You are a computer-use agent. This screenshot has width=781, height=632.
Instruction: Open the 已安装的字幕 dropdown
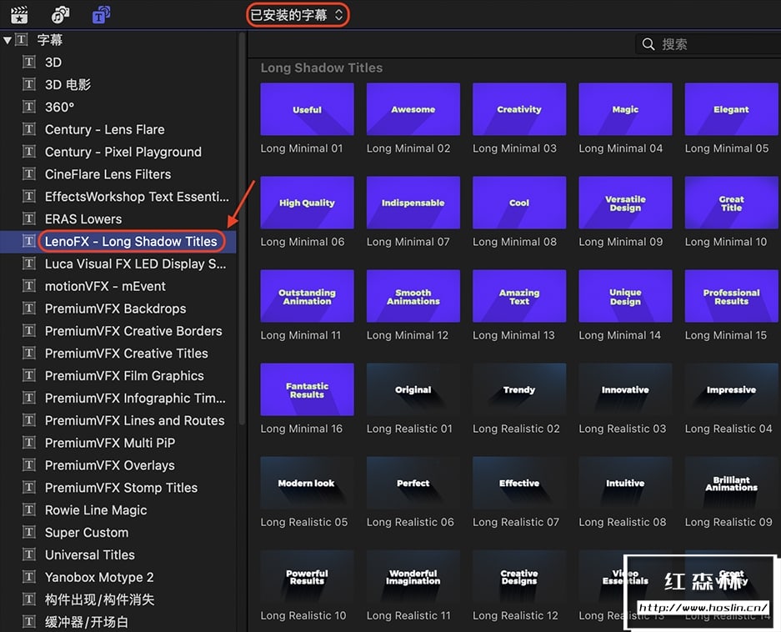pyautogui.click(x=298, y=15)
